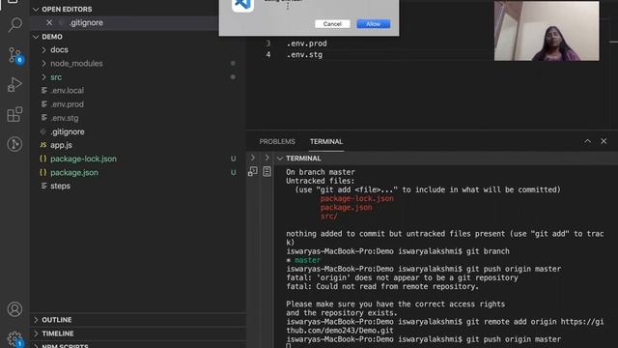Open the package-lock.json file
The height and width of the screenshot is (348, 618).
tap(83, 159)
